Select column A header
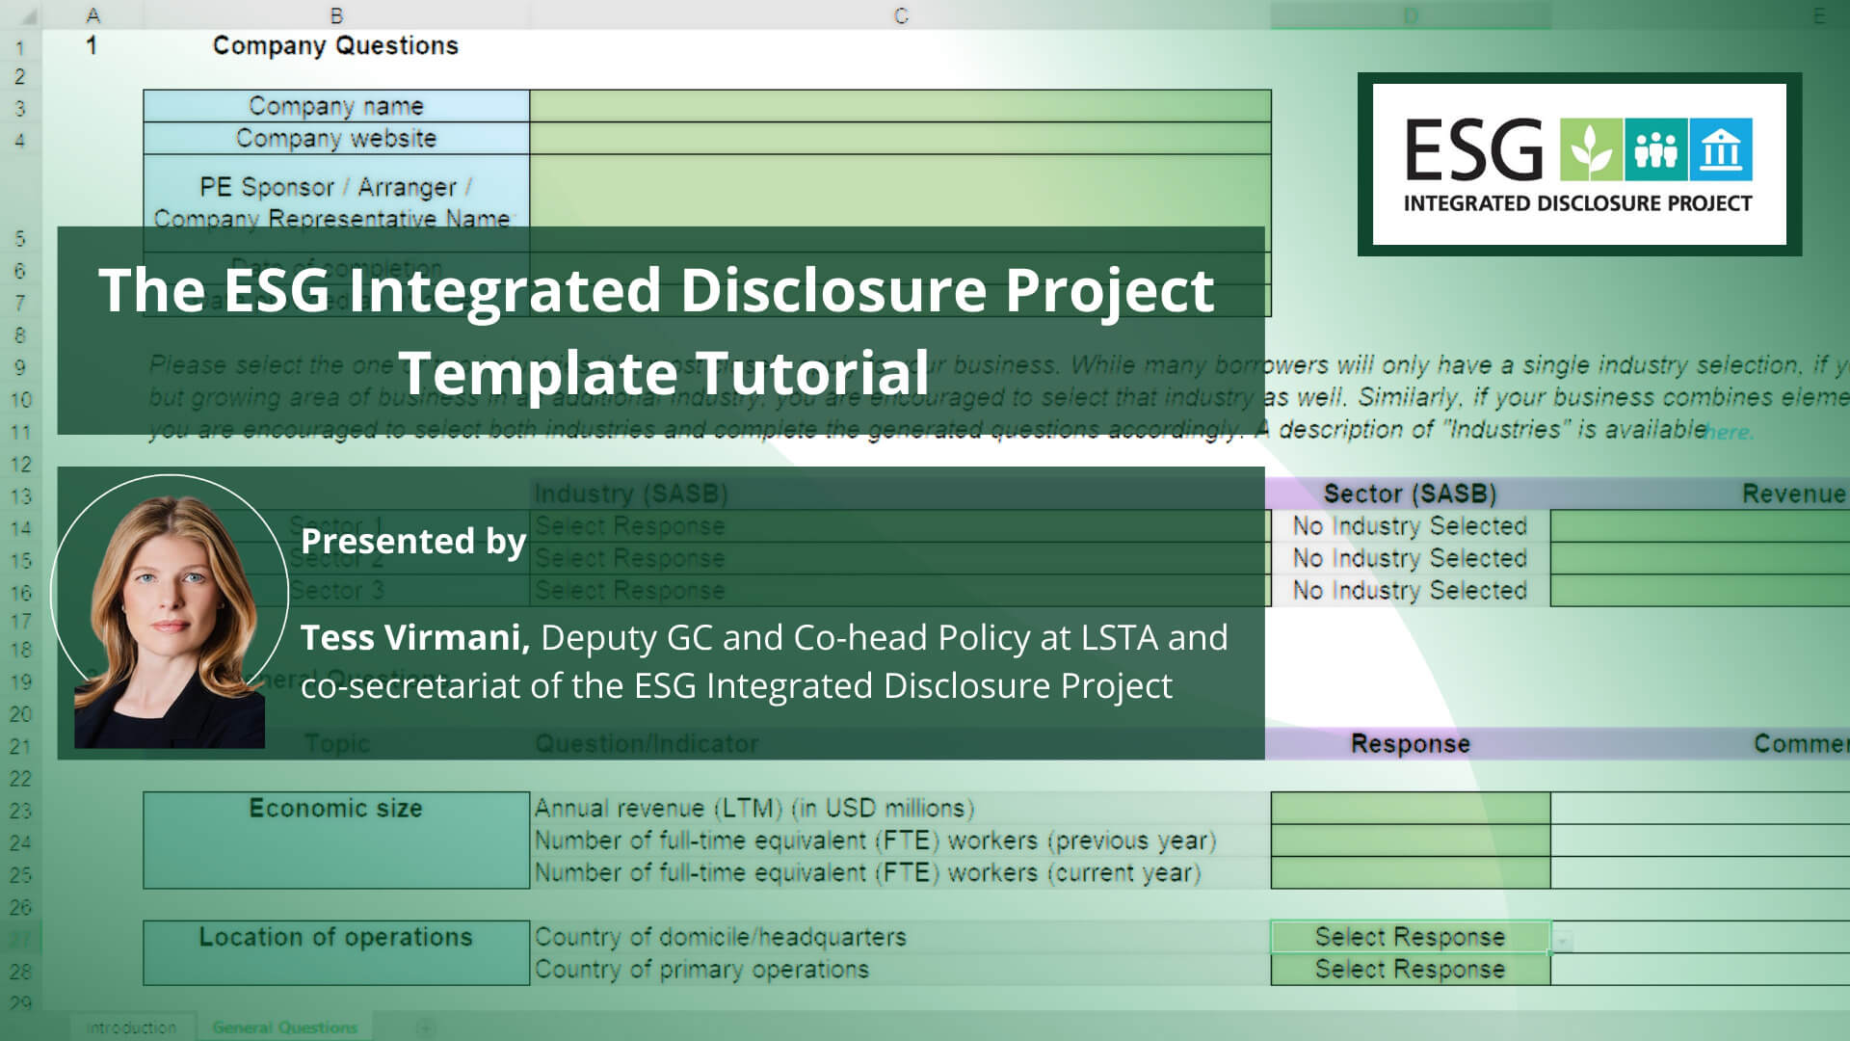Viewport: 1850px width, 1041px height. [x=92, y=14]
